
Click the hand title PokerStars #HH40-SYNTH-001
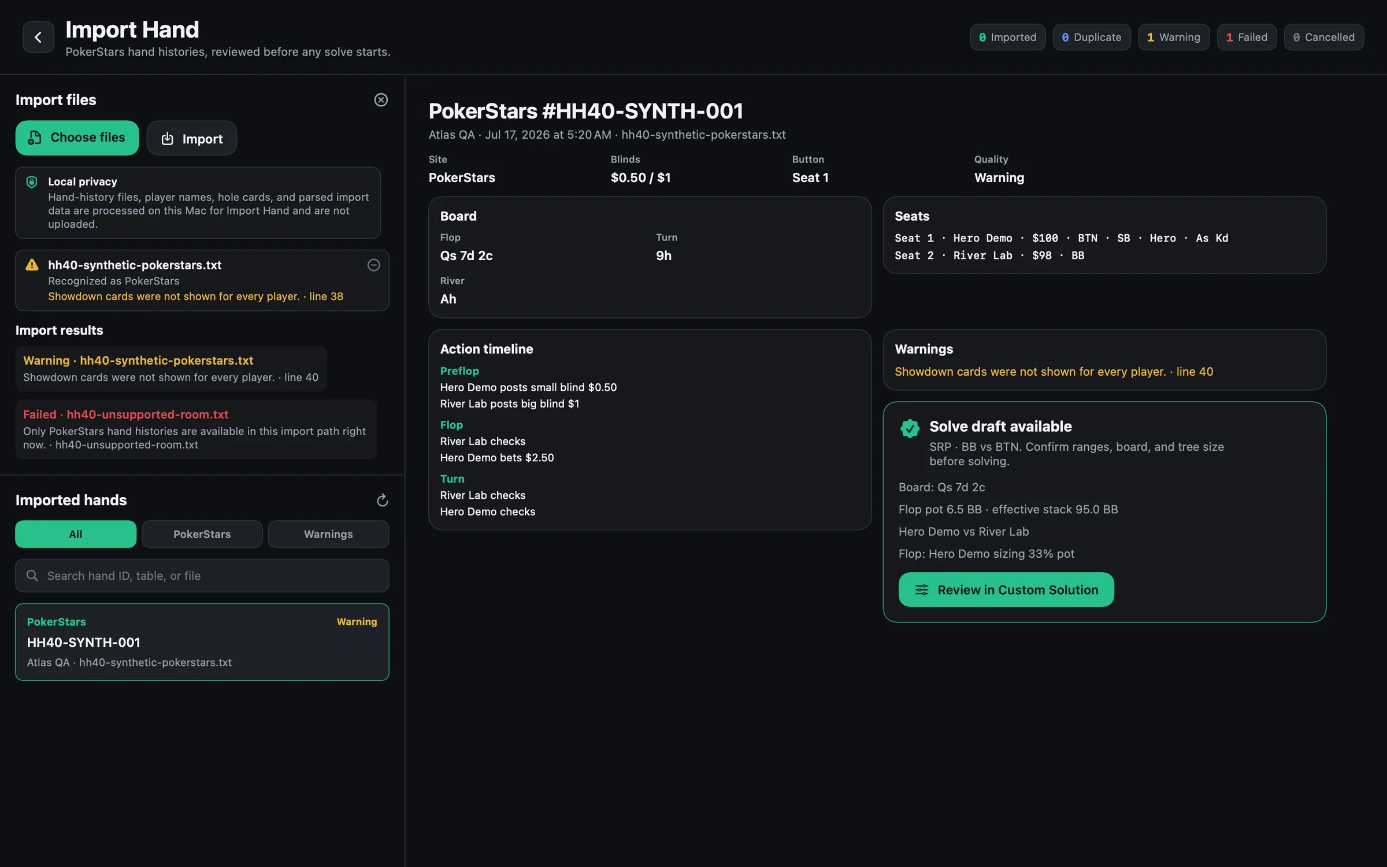[585, 111]
